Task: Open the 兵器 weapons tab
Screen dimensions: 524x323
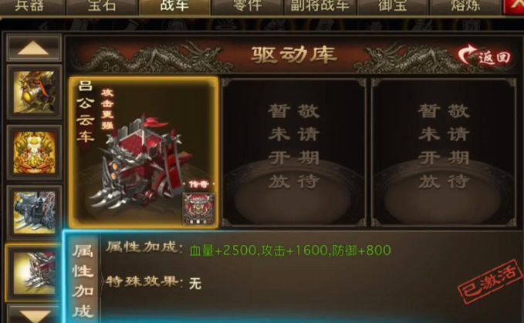Action: tap(29, 7)
